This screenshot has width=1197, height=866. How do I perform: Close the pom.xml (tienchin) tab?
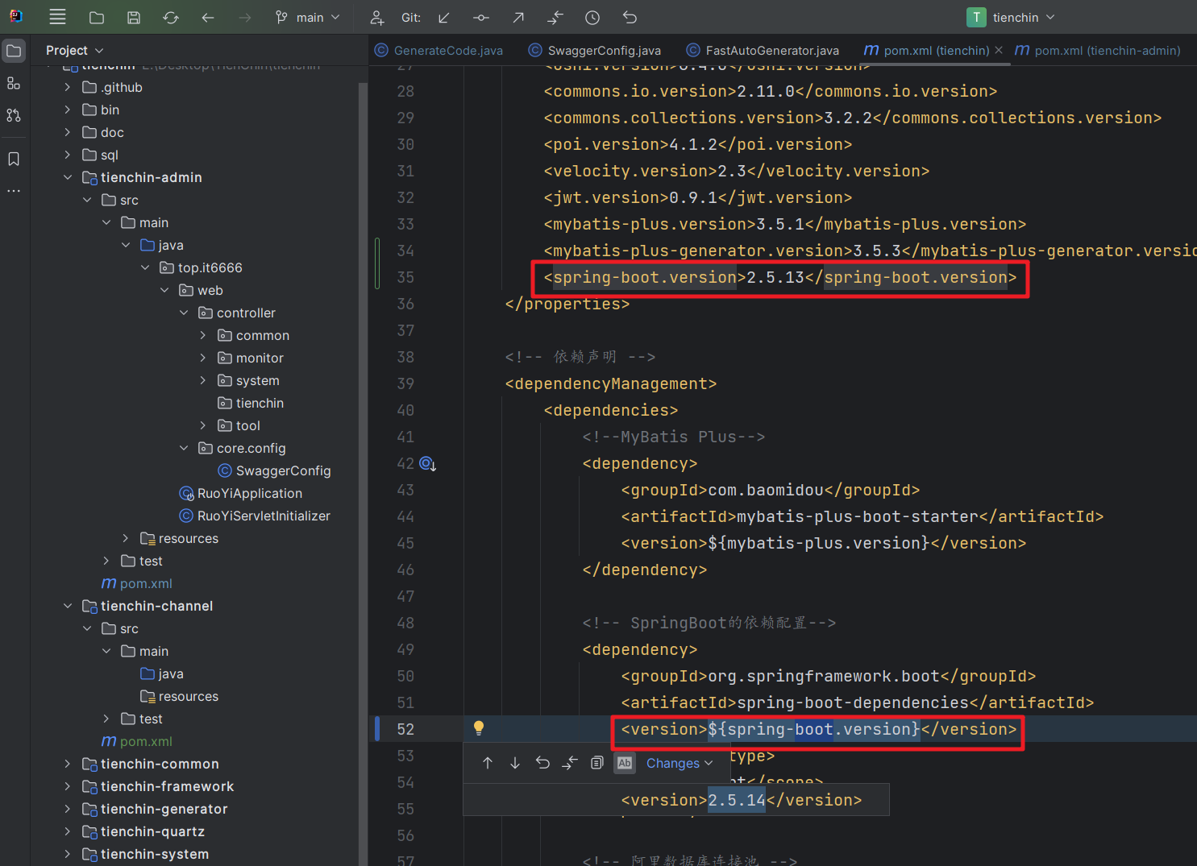999,50
